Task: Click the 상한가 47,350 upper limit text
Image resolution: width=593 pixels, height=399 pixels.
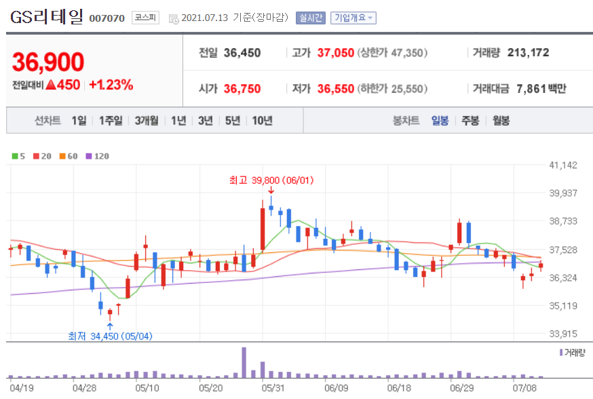Action: tap(392, 52)
